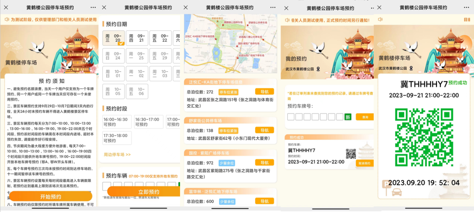The image size is (474, 212).
Task: Open the small QR code in the 冀THHHHY7 reservation record
Action: point(350,154)
